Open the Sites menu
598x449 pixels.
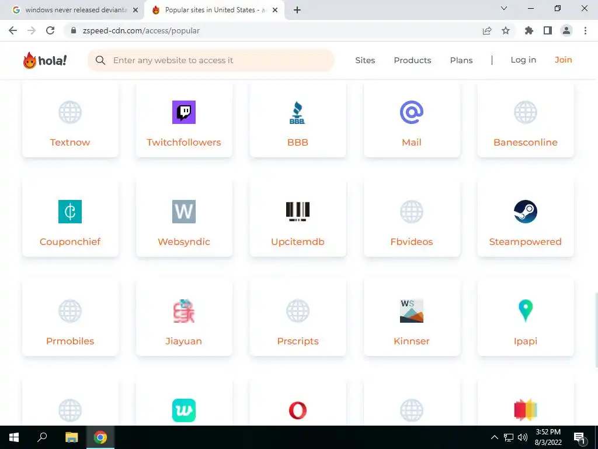[365, 60]
